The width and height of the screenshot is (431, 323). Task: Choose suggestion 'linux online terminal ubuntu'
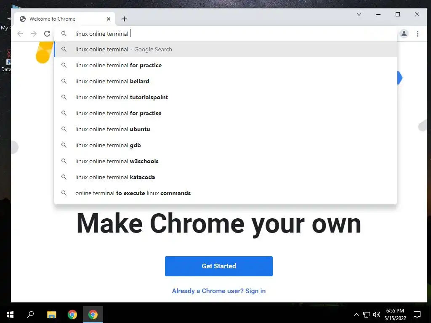(x=226, y=129)
